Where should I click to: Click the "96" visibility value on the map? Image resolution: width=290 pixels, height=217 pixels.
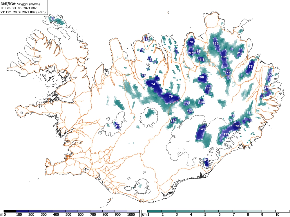tap(202, 77)
